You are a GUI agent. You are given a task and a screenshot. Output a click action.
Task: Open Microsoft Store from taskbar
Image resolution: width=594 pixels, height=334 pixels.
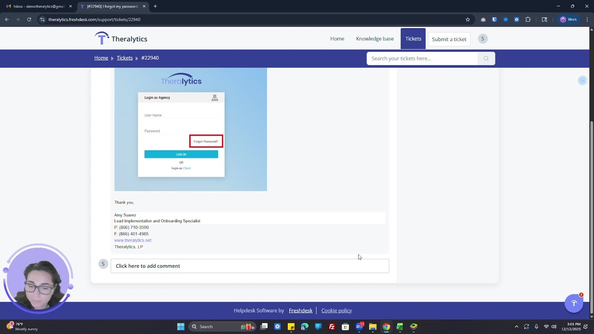click(x=345, y=327)
